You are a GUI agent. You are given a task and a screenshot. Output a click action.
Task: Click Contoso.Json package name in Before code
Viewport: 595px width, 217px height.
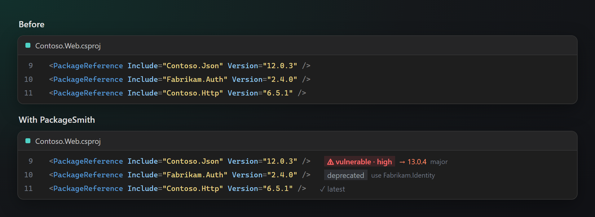point(193,66)
